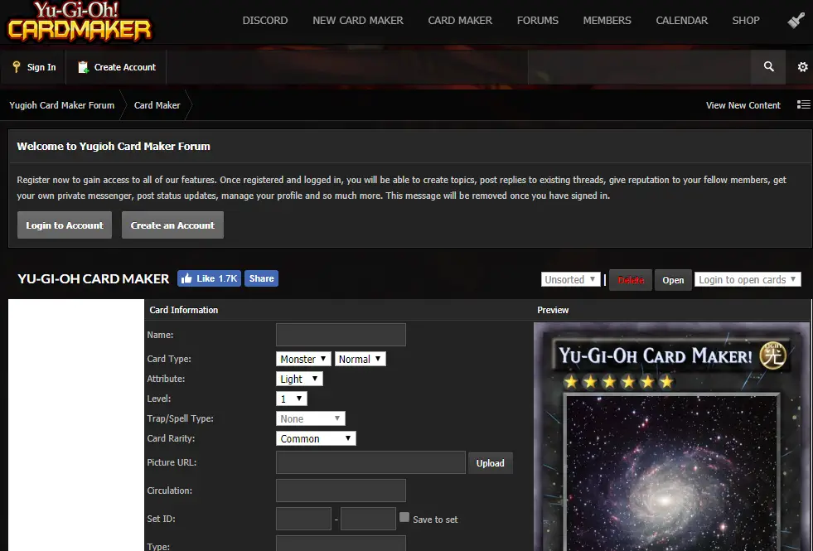This screenshot has width=813, height=551.
Task: Toggle the Save to set checkbox
Action: coord(404,517)
